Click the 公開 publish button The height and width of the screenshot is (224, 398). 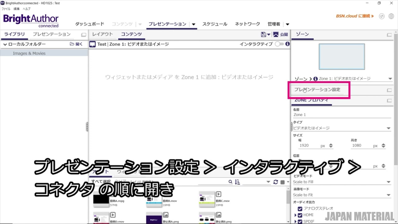pos(280,35)
